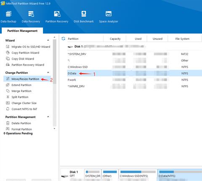Select C:Windows-SSD(NTFS) block in disk map
This screenshot has height=181, width=202.
pyautogui.click(x=138, y=175)
